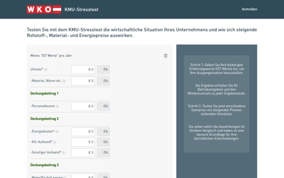Click the -Kfz-Aufwand* label
The image size is (284, 178).
[42, 142]
